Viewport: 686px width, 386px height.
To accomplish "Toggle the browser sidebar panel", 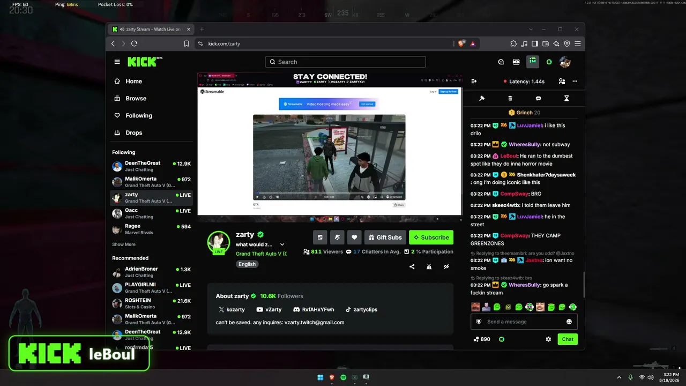I will click(535, 43).
